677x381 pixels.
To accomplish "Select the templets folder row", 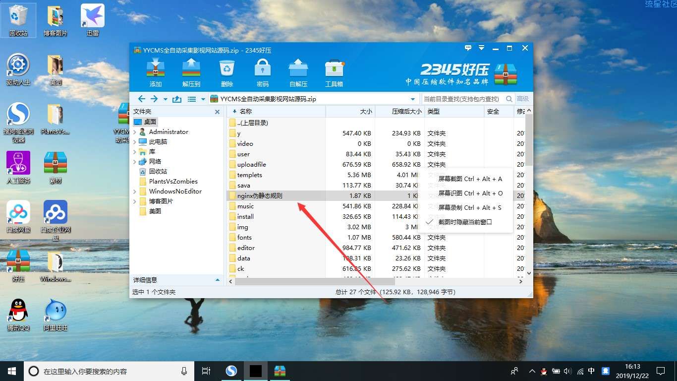I will coord(376,175).
